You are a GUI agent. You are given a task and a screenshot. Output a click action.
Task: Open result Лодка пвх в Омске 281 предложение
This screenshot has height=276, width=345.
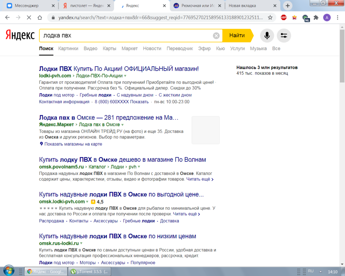pos(109,118)
